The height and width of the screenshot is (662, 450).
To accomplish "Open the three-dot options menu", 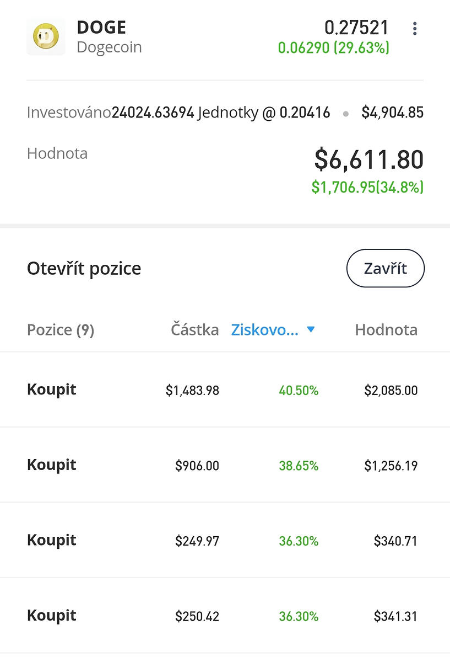I will (x=415, y=29).
